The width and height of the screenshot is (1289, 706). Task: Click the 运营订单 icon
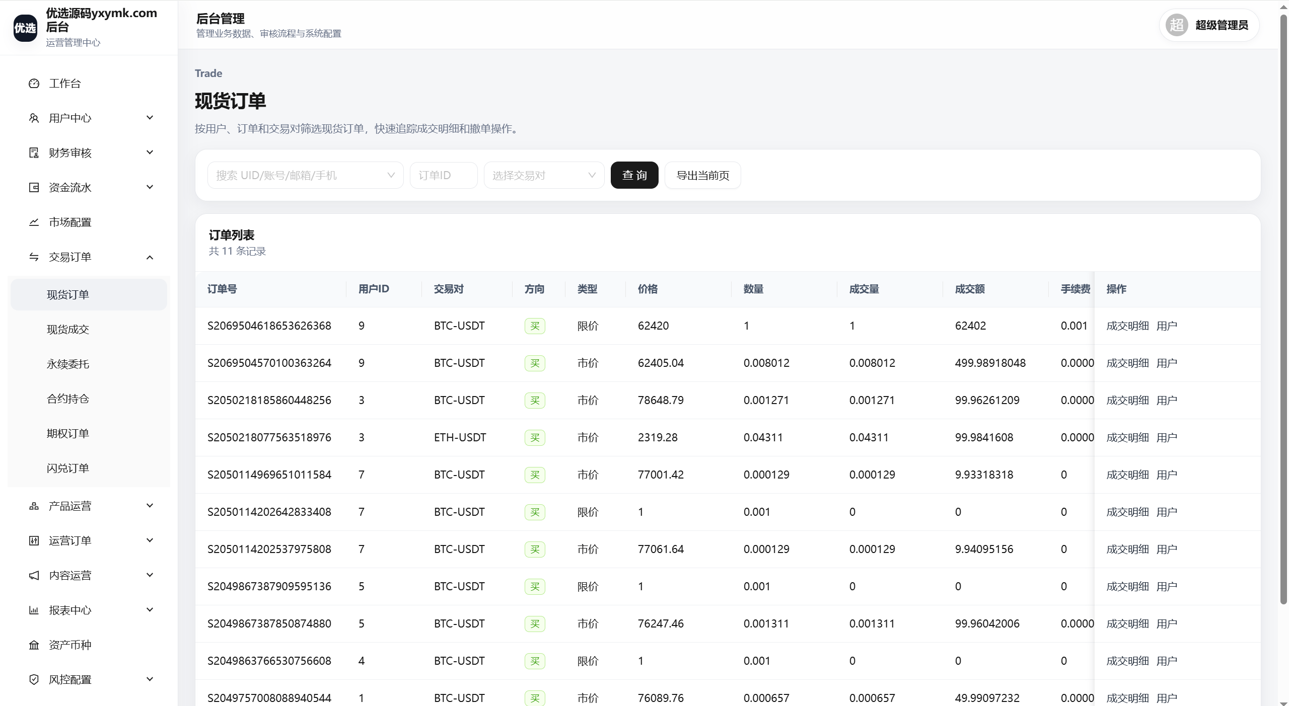click(34, 541)
